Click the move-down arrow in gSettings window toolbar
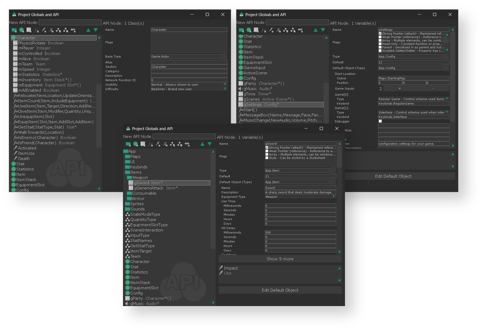Image resolution: width=484 pixels, height=331 pixels. coord(323,30)
